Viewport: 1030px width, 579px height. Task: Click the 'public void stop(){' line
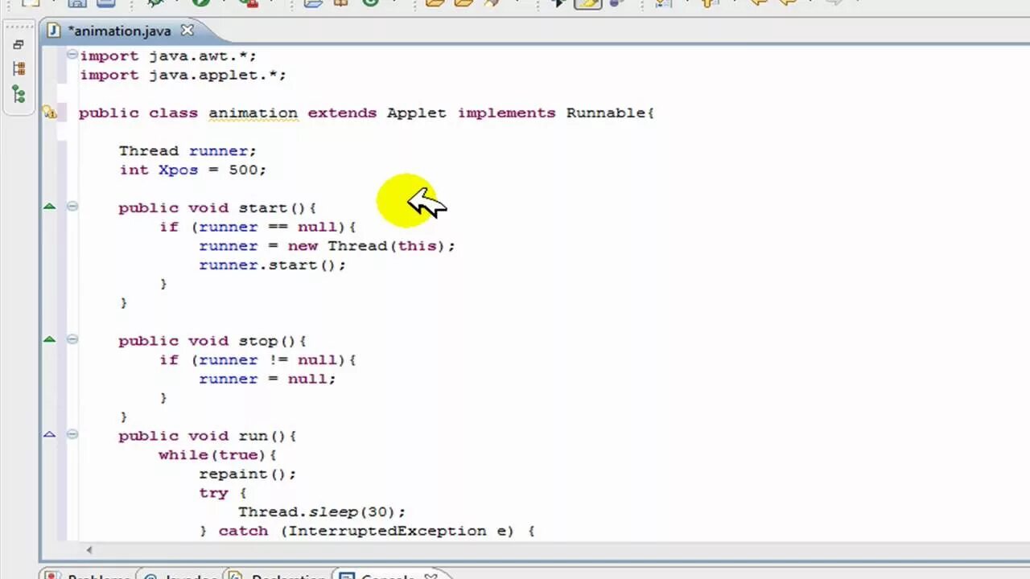[x=212, y=341]
